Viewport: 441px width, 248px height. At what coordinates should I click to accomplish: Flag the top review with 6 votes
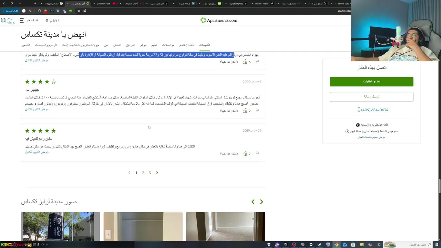click(x=257, y=62)
